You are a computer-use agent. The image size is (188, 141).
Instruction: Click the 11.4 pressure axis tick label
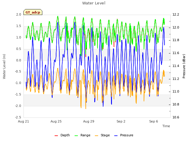pos(176,66)
